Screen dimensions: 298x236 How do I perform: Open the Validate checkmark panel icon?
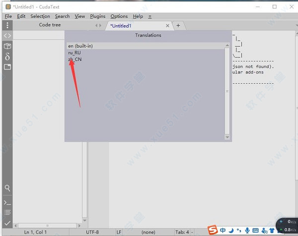pos(7,223)
